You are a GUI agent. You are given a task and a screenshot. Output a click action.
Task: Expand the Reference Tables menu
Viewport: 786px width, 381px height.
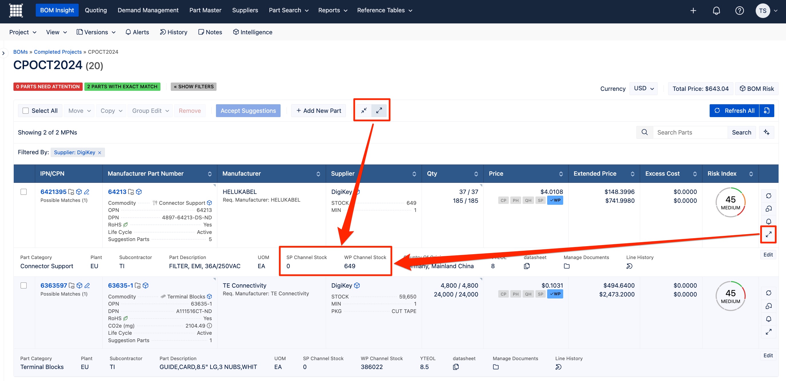point(384,10)
